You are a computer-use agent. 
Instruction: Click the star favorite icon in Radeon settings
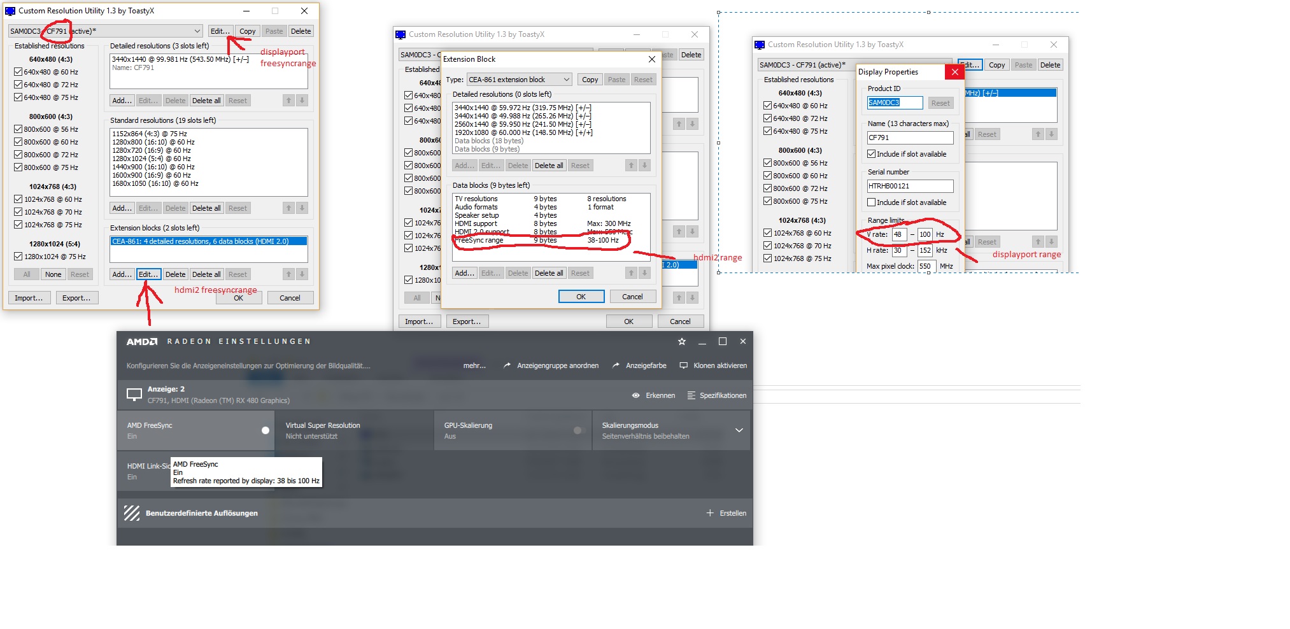(x=682, y=341)
